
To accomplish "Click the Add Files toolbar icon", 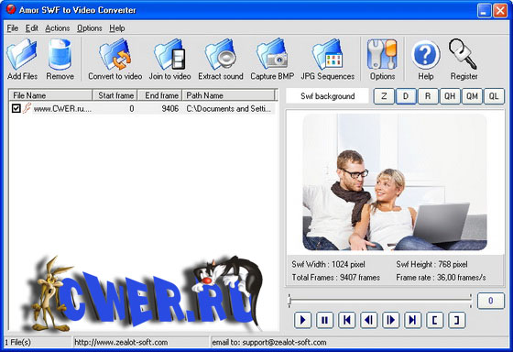I will [x=22, y=54].
